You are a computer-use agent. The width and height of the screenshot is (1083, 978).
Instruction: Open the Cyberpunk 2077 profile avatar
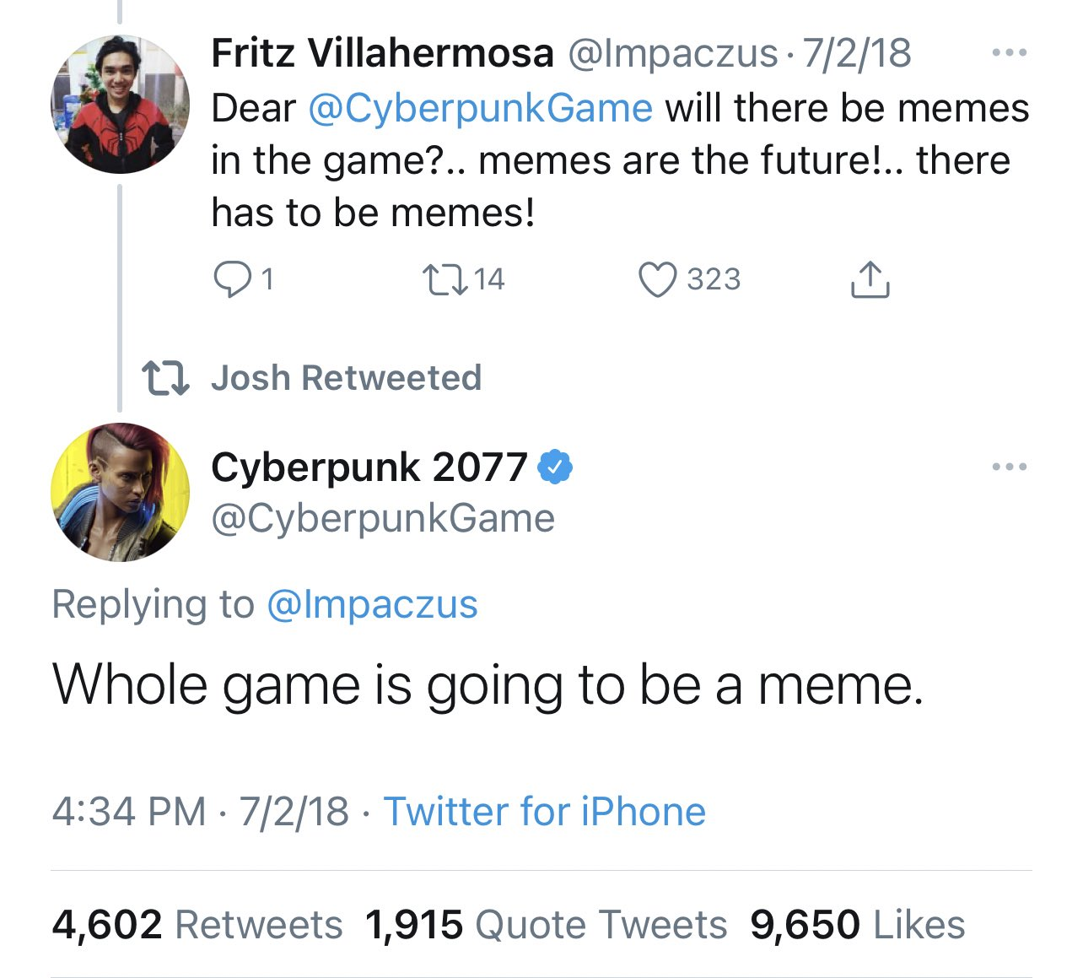(120, 492)
